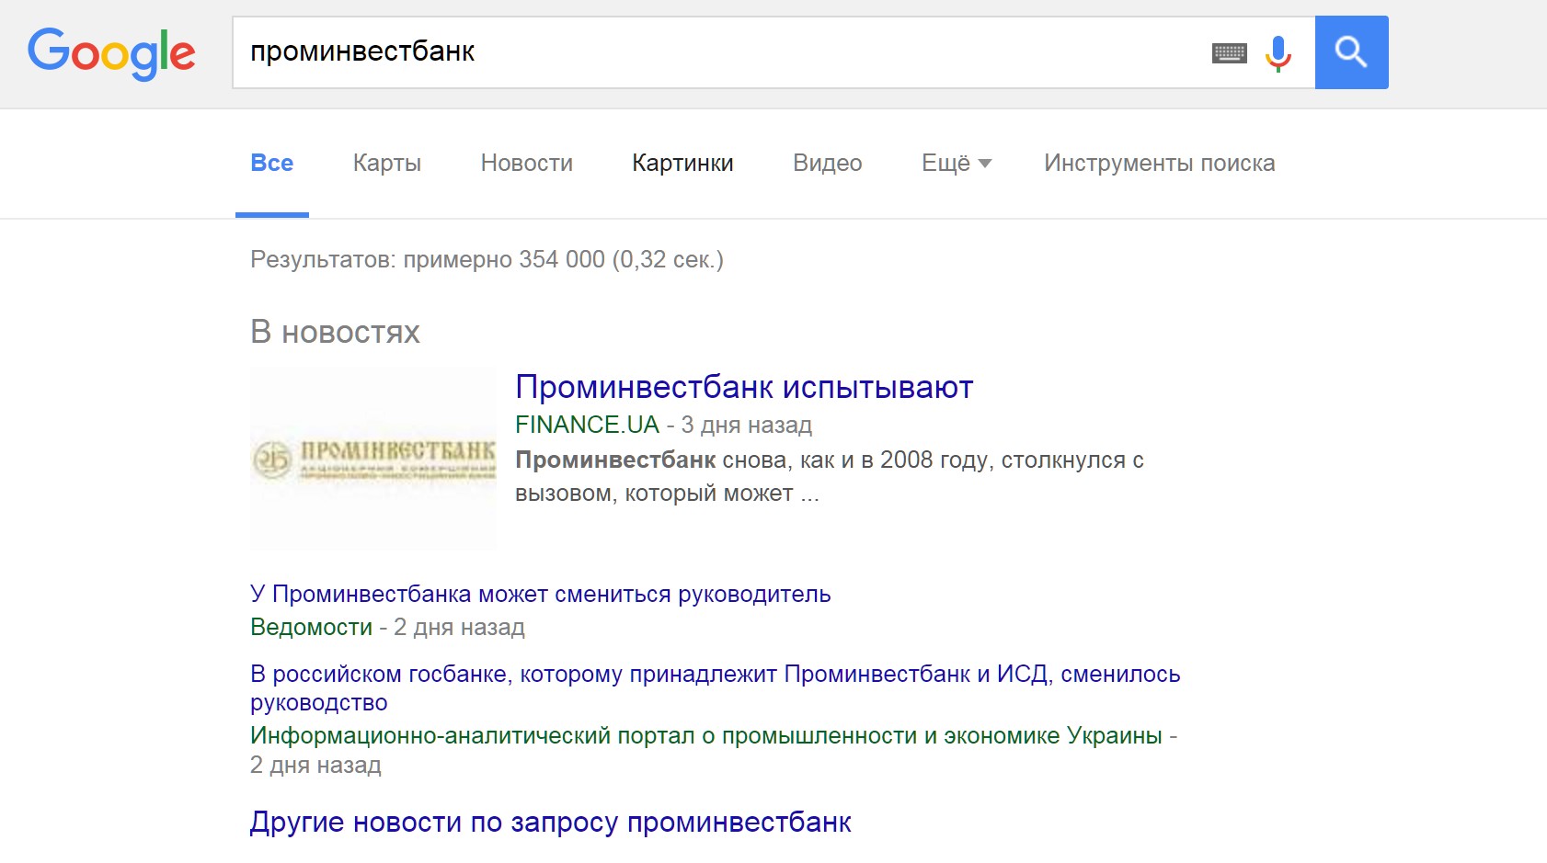Open Другие новости по запросу проминвестбанк

click(551, 822)
